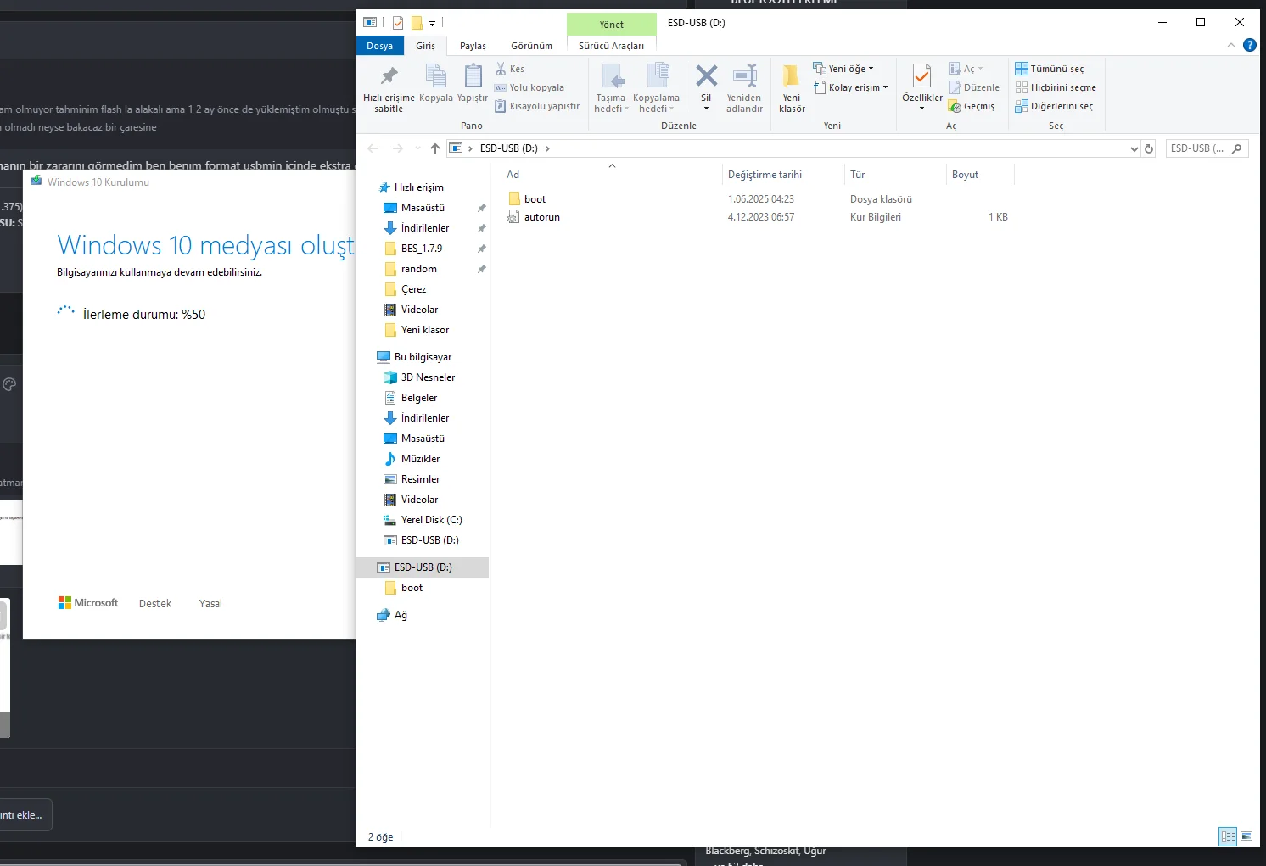
Task: Click the Özellikler properties icon
Action: pyautogui.click(x=921, y=76)
